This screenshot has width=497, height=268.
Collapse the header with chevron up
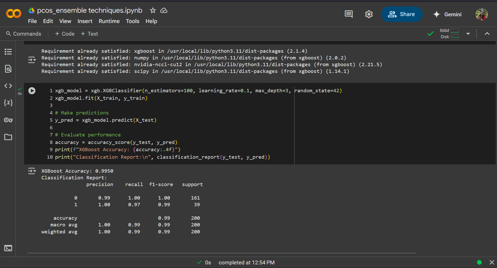coord(487,34)
